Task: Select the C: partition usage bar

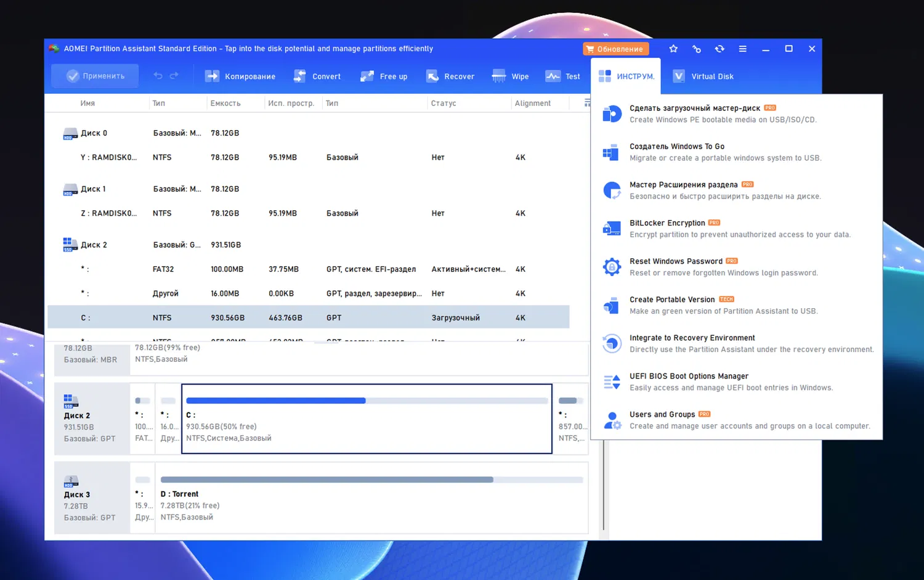Action: (367, 401)
